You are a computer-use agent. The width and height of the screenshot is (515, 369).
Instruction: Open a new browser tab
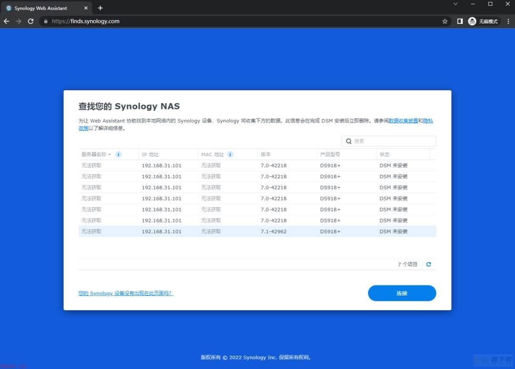pos(100,8)
